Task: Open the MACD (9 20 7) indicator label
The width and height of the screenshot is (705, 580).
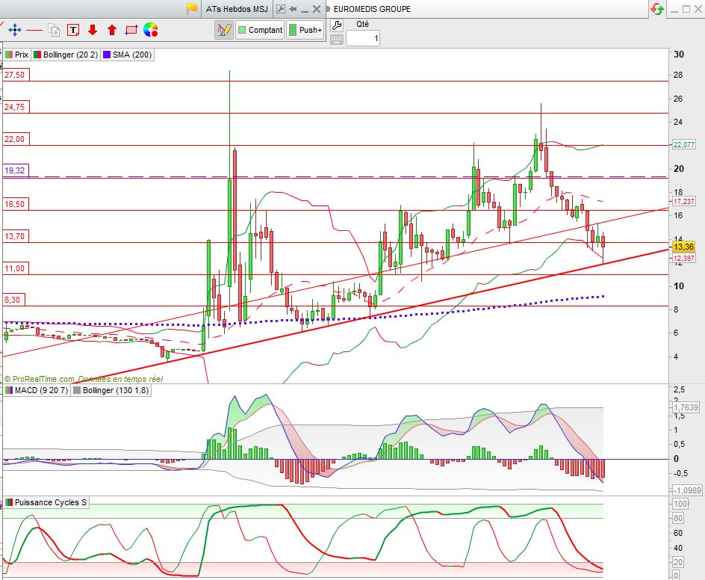Action: tap(37, 390)
